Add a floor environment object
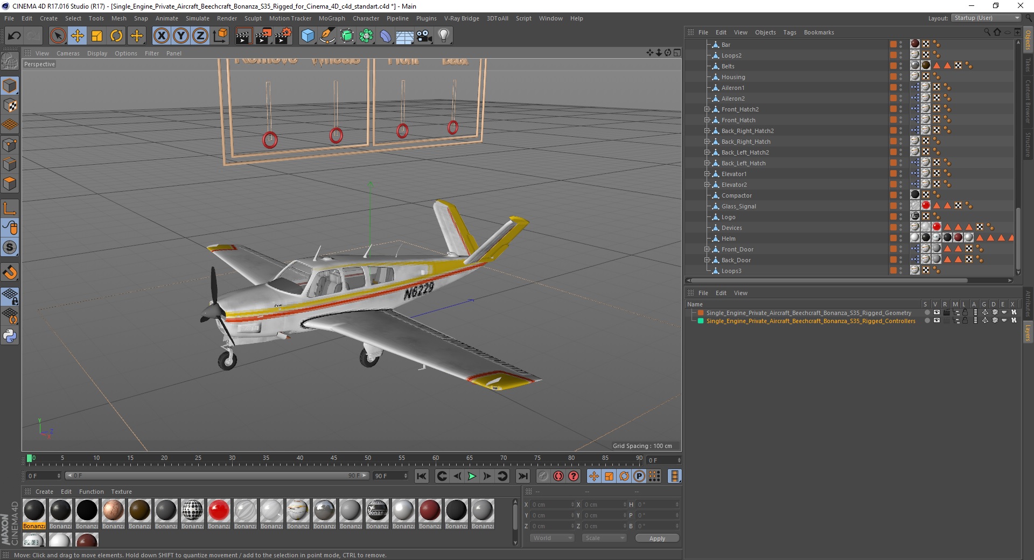1034x560 pixels. click(404, 36)
